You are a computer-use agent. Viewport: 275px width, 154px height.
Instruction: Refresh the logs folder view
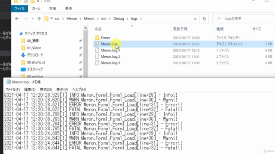204,19
